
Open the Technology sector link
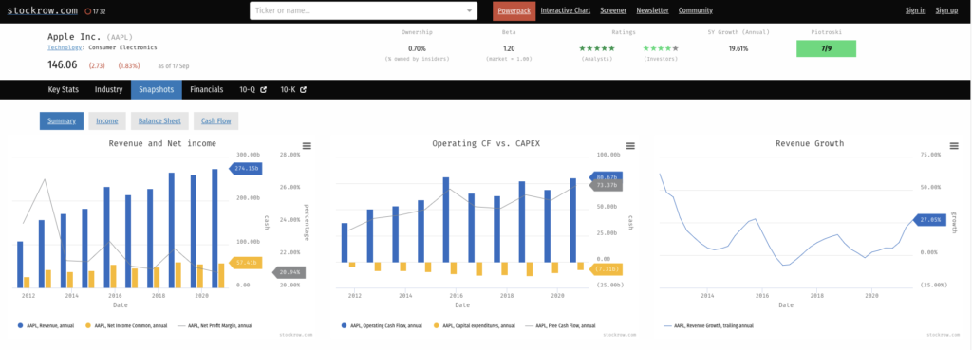point(65,47)
